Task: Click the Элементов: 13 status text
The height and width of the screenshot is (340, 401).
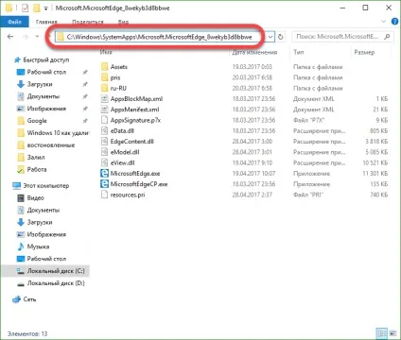Action: point(27,333)
